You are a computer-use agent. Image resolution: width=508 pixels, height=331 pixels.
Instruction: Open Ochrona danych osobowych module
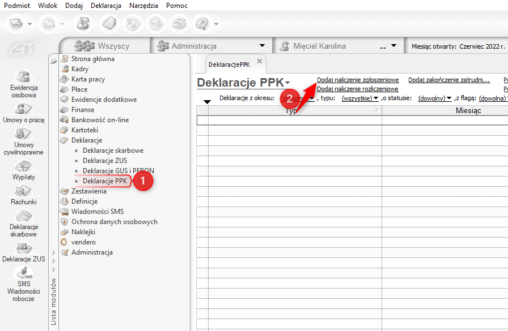tap(115, 222)
